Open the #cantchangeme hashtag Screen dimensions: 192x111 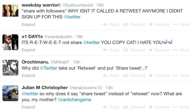click(75, 100)
